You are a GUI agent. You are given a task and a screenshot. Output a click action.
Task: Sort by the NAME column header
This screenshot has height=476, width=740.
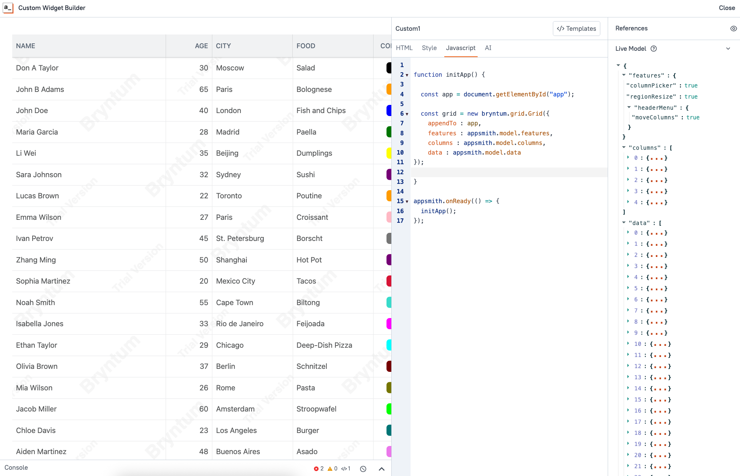tap(89, 46)
